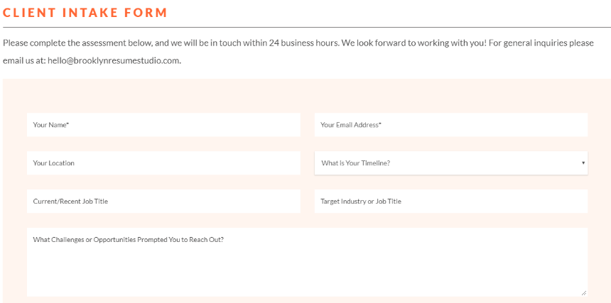Open the What is Your Timeline dropdown
Screen dimensions: 611x303
[451, 163]
